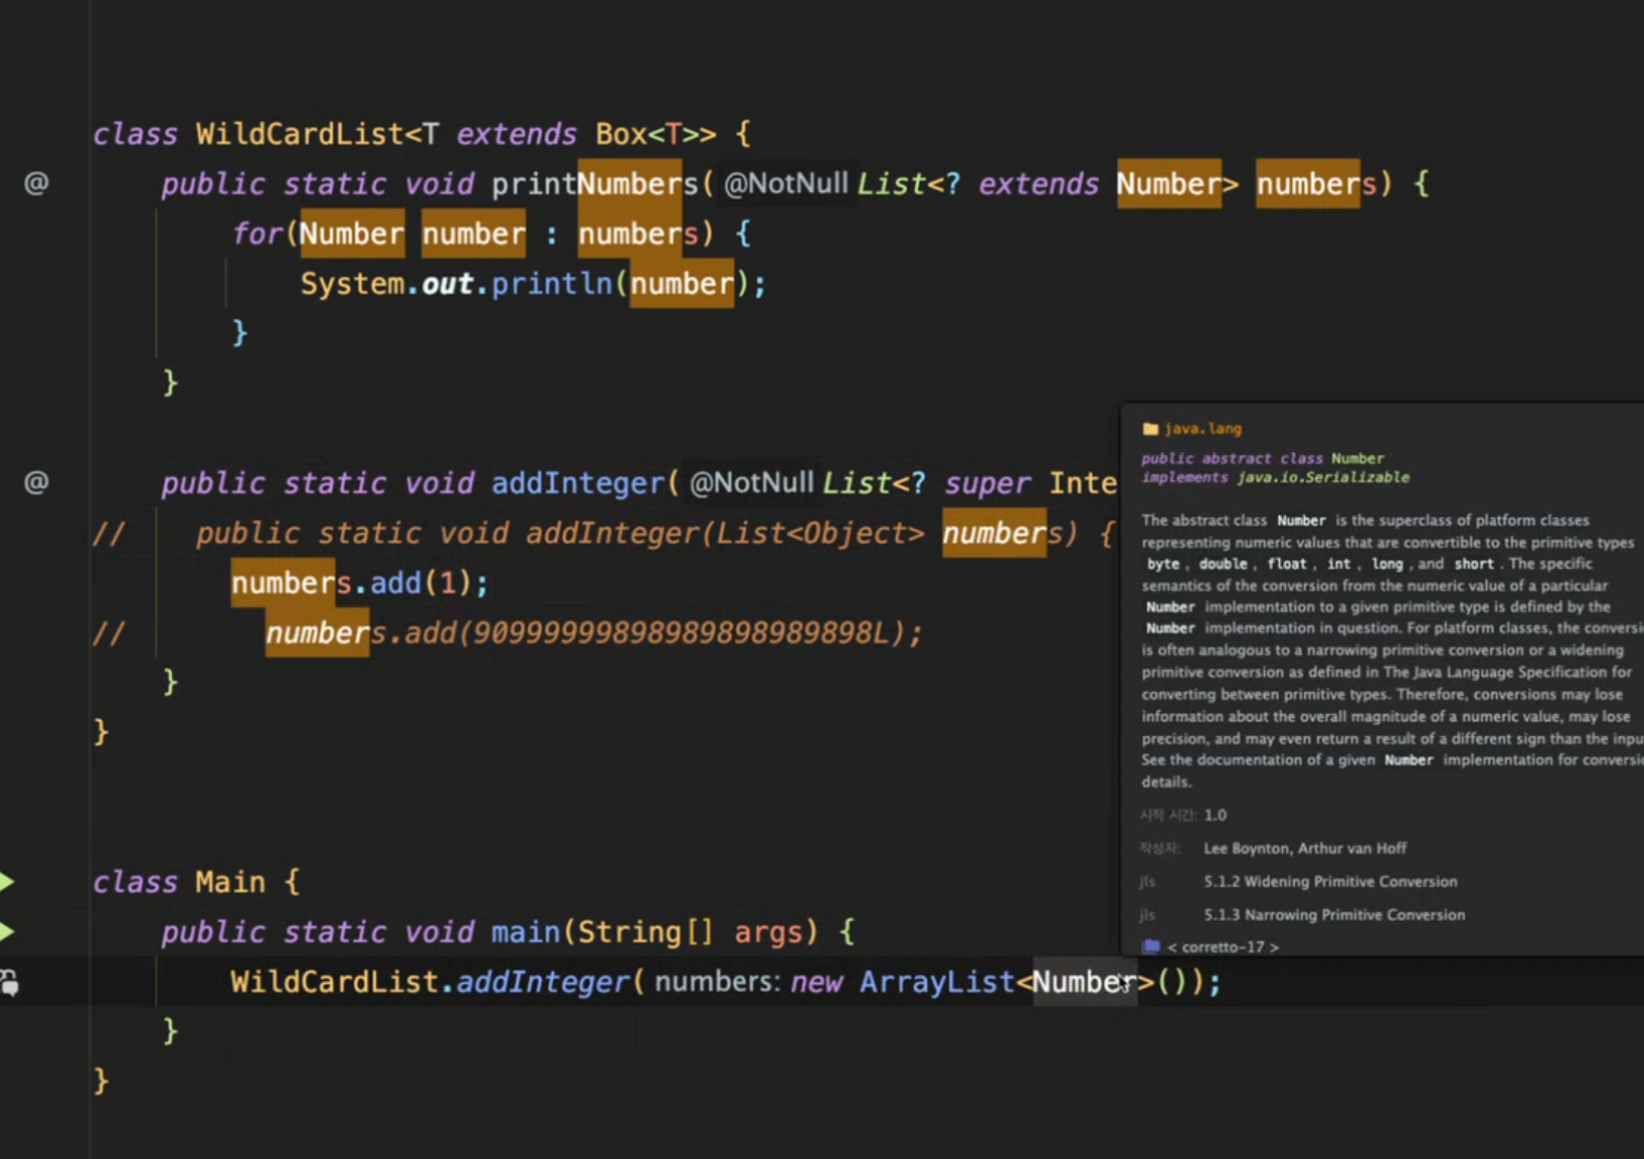Open the java.io.Serializable link in documentation popup
Screen dimensions: 1644x1159
1323,478
